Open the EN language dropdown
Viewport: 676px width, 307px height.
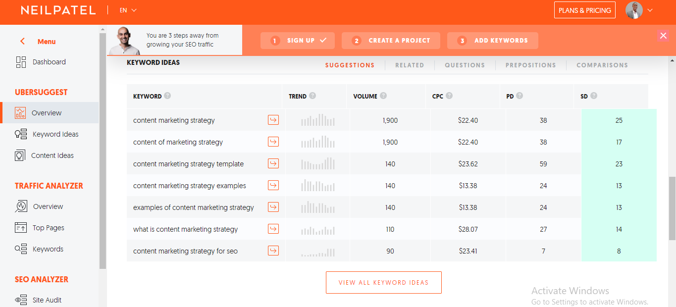(128, 10)
